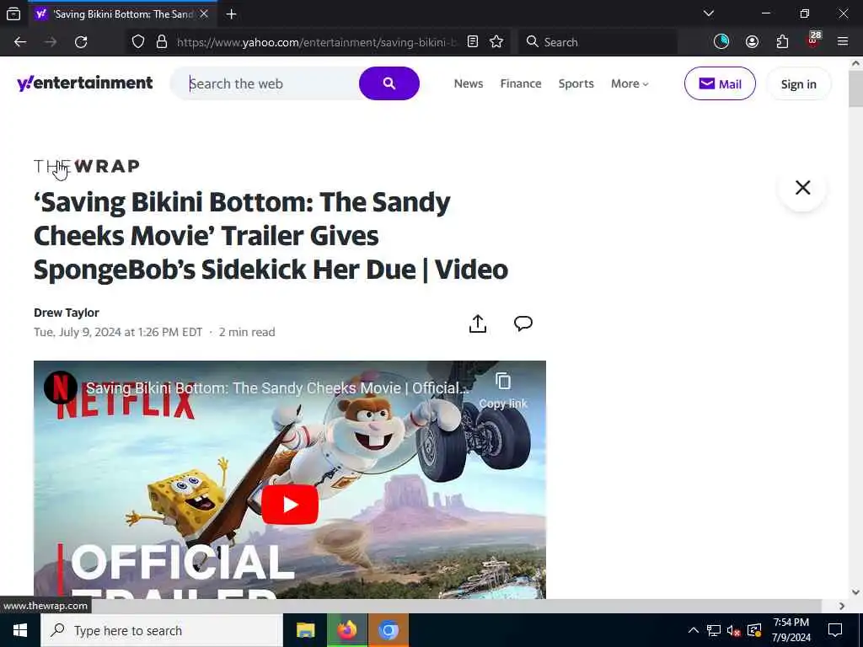Click the Firefox Search box
Viewport: 863px width, 647px height.
coord(598,42)
